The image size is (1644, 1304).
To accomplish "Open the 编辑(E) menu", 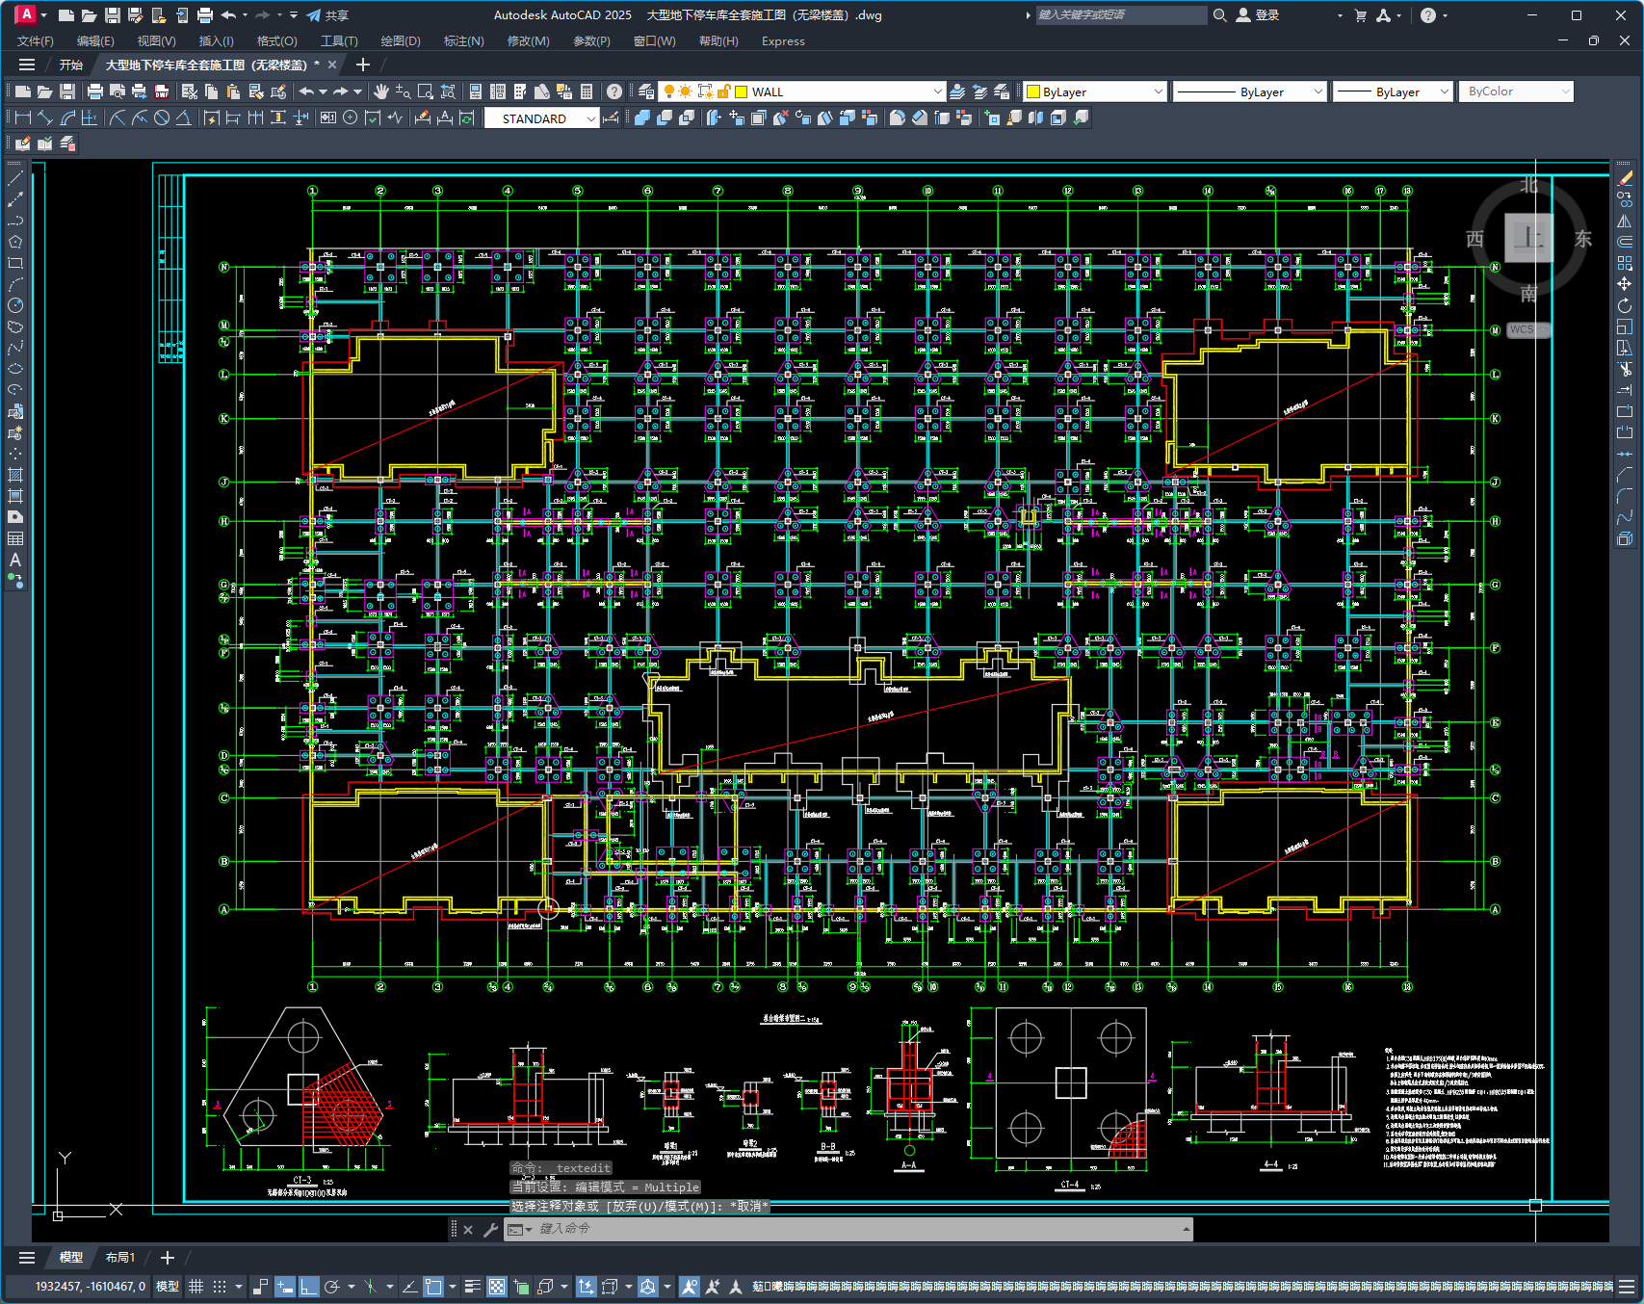I will pos(95,41).
